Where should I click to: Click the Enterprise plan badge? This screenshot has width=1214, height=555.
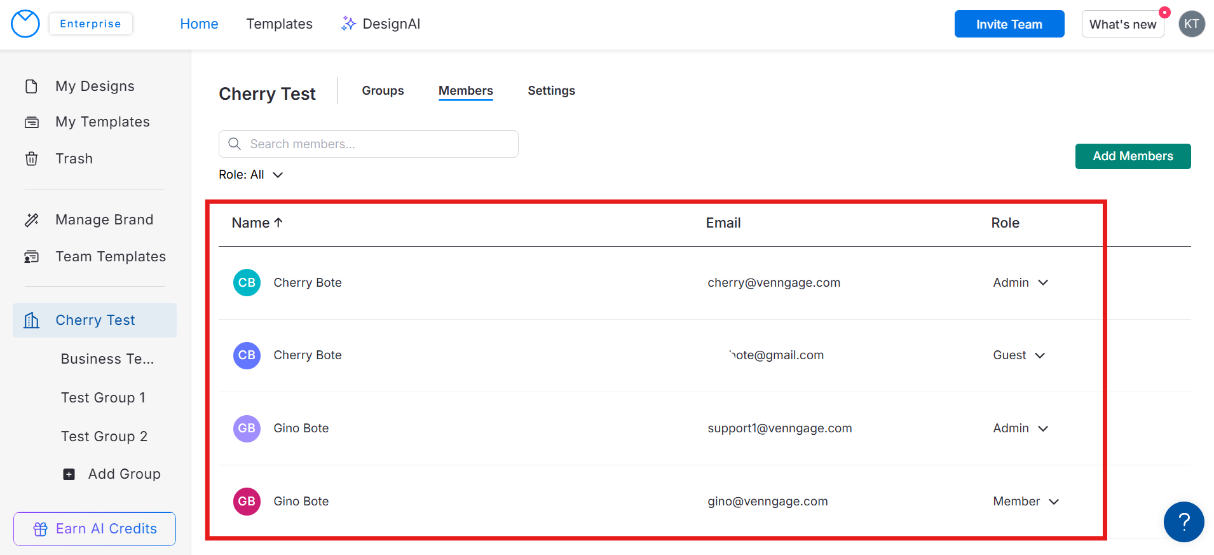(90, 24)
